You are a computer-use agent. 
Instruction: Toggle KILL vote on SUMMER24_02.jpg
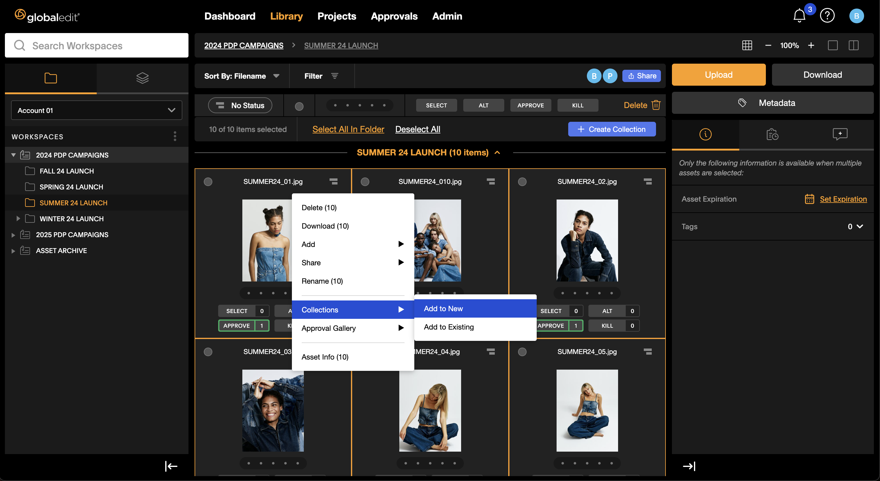(614, 326)
